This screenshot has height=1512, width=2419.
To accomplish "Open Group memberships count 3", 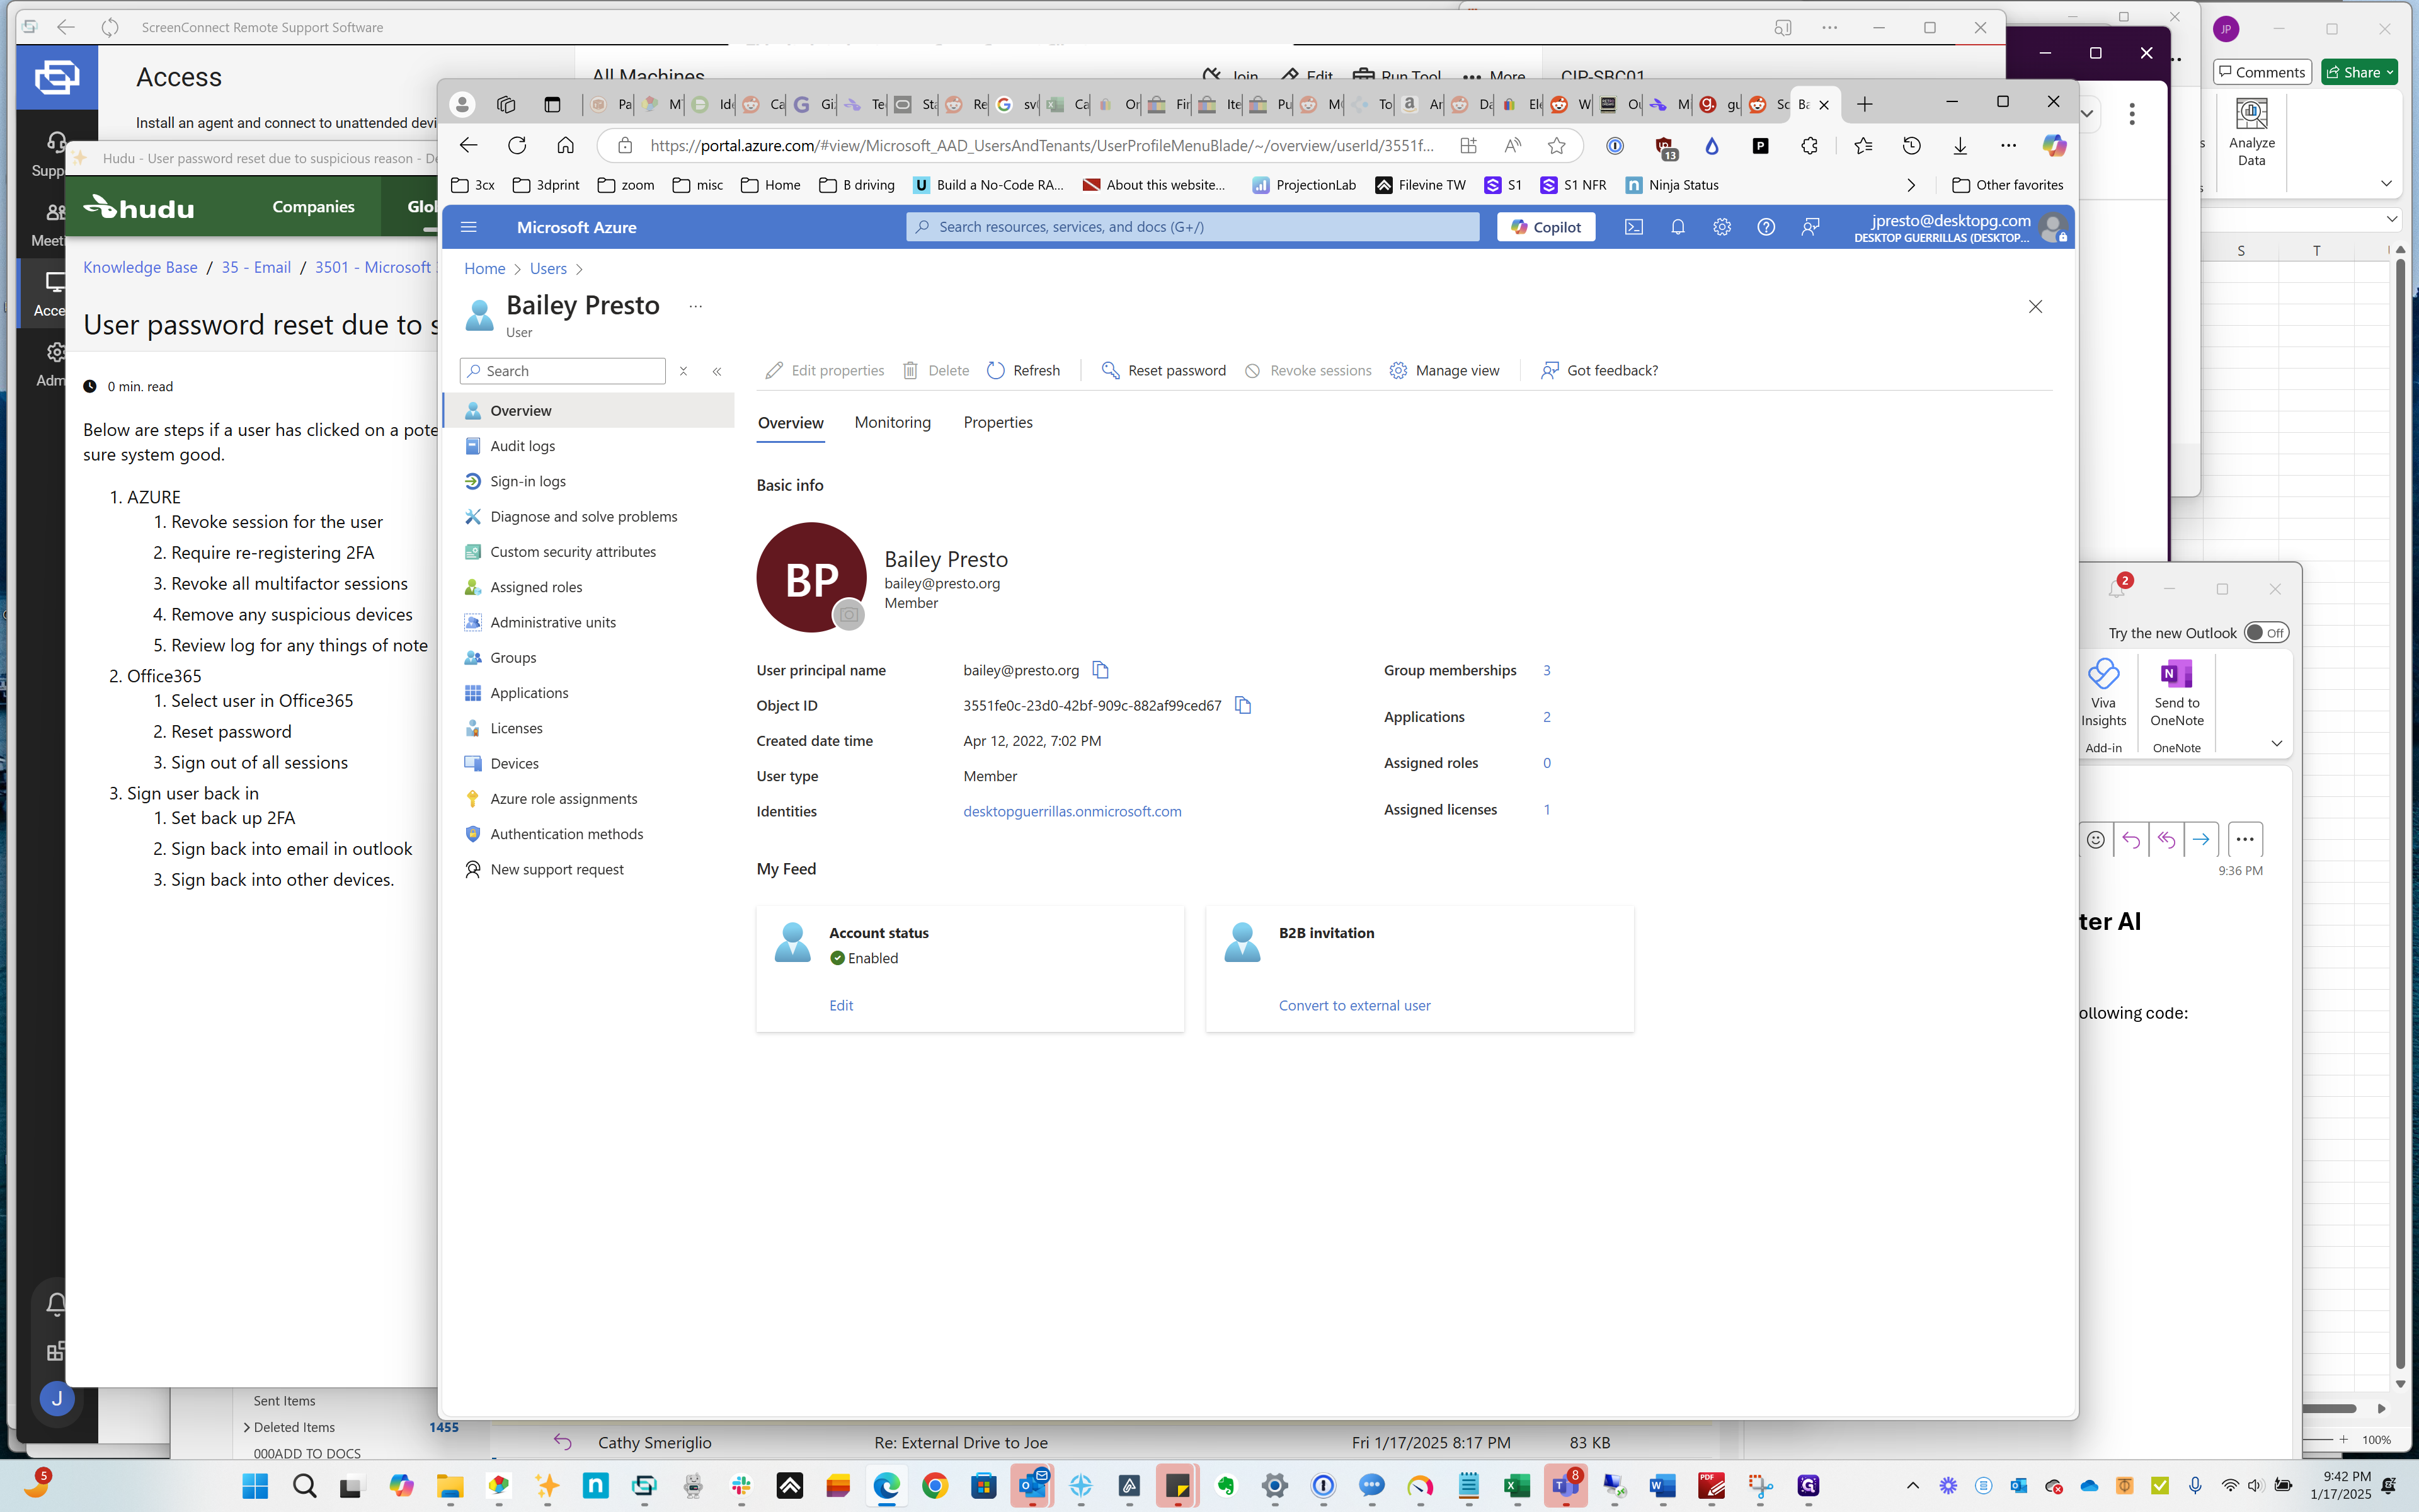I will pos(1547,670).
